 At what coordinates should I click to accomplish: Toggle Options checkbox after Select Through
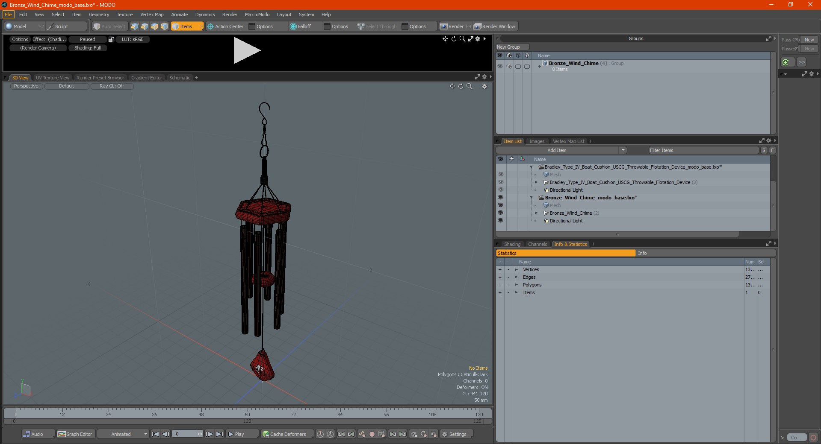click(x=405, y=26)
